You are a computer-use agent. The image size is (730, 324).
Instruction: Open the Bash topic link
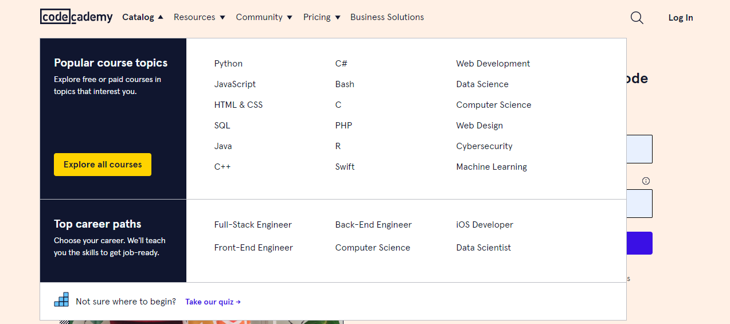345,84
